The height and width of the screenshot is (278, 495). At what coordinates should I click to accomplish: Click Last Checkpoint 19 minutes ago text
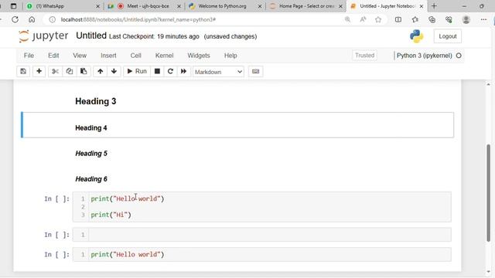pos(154,36)
